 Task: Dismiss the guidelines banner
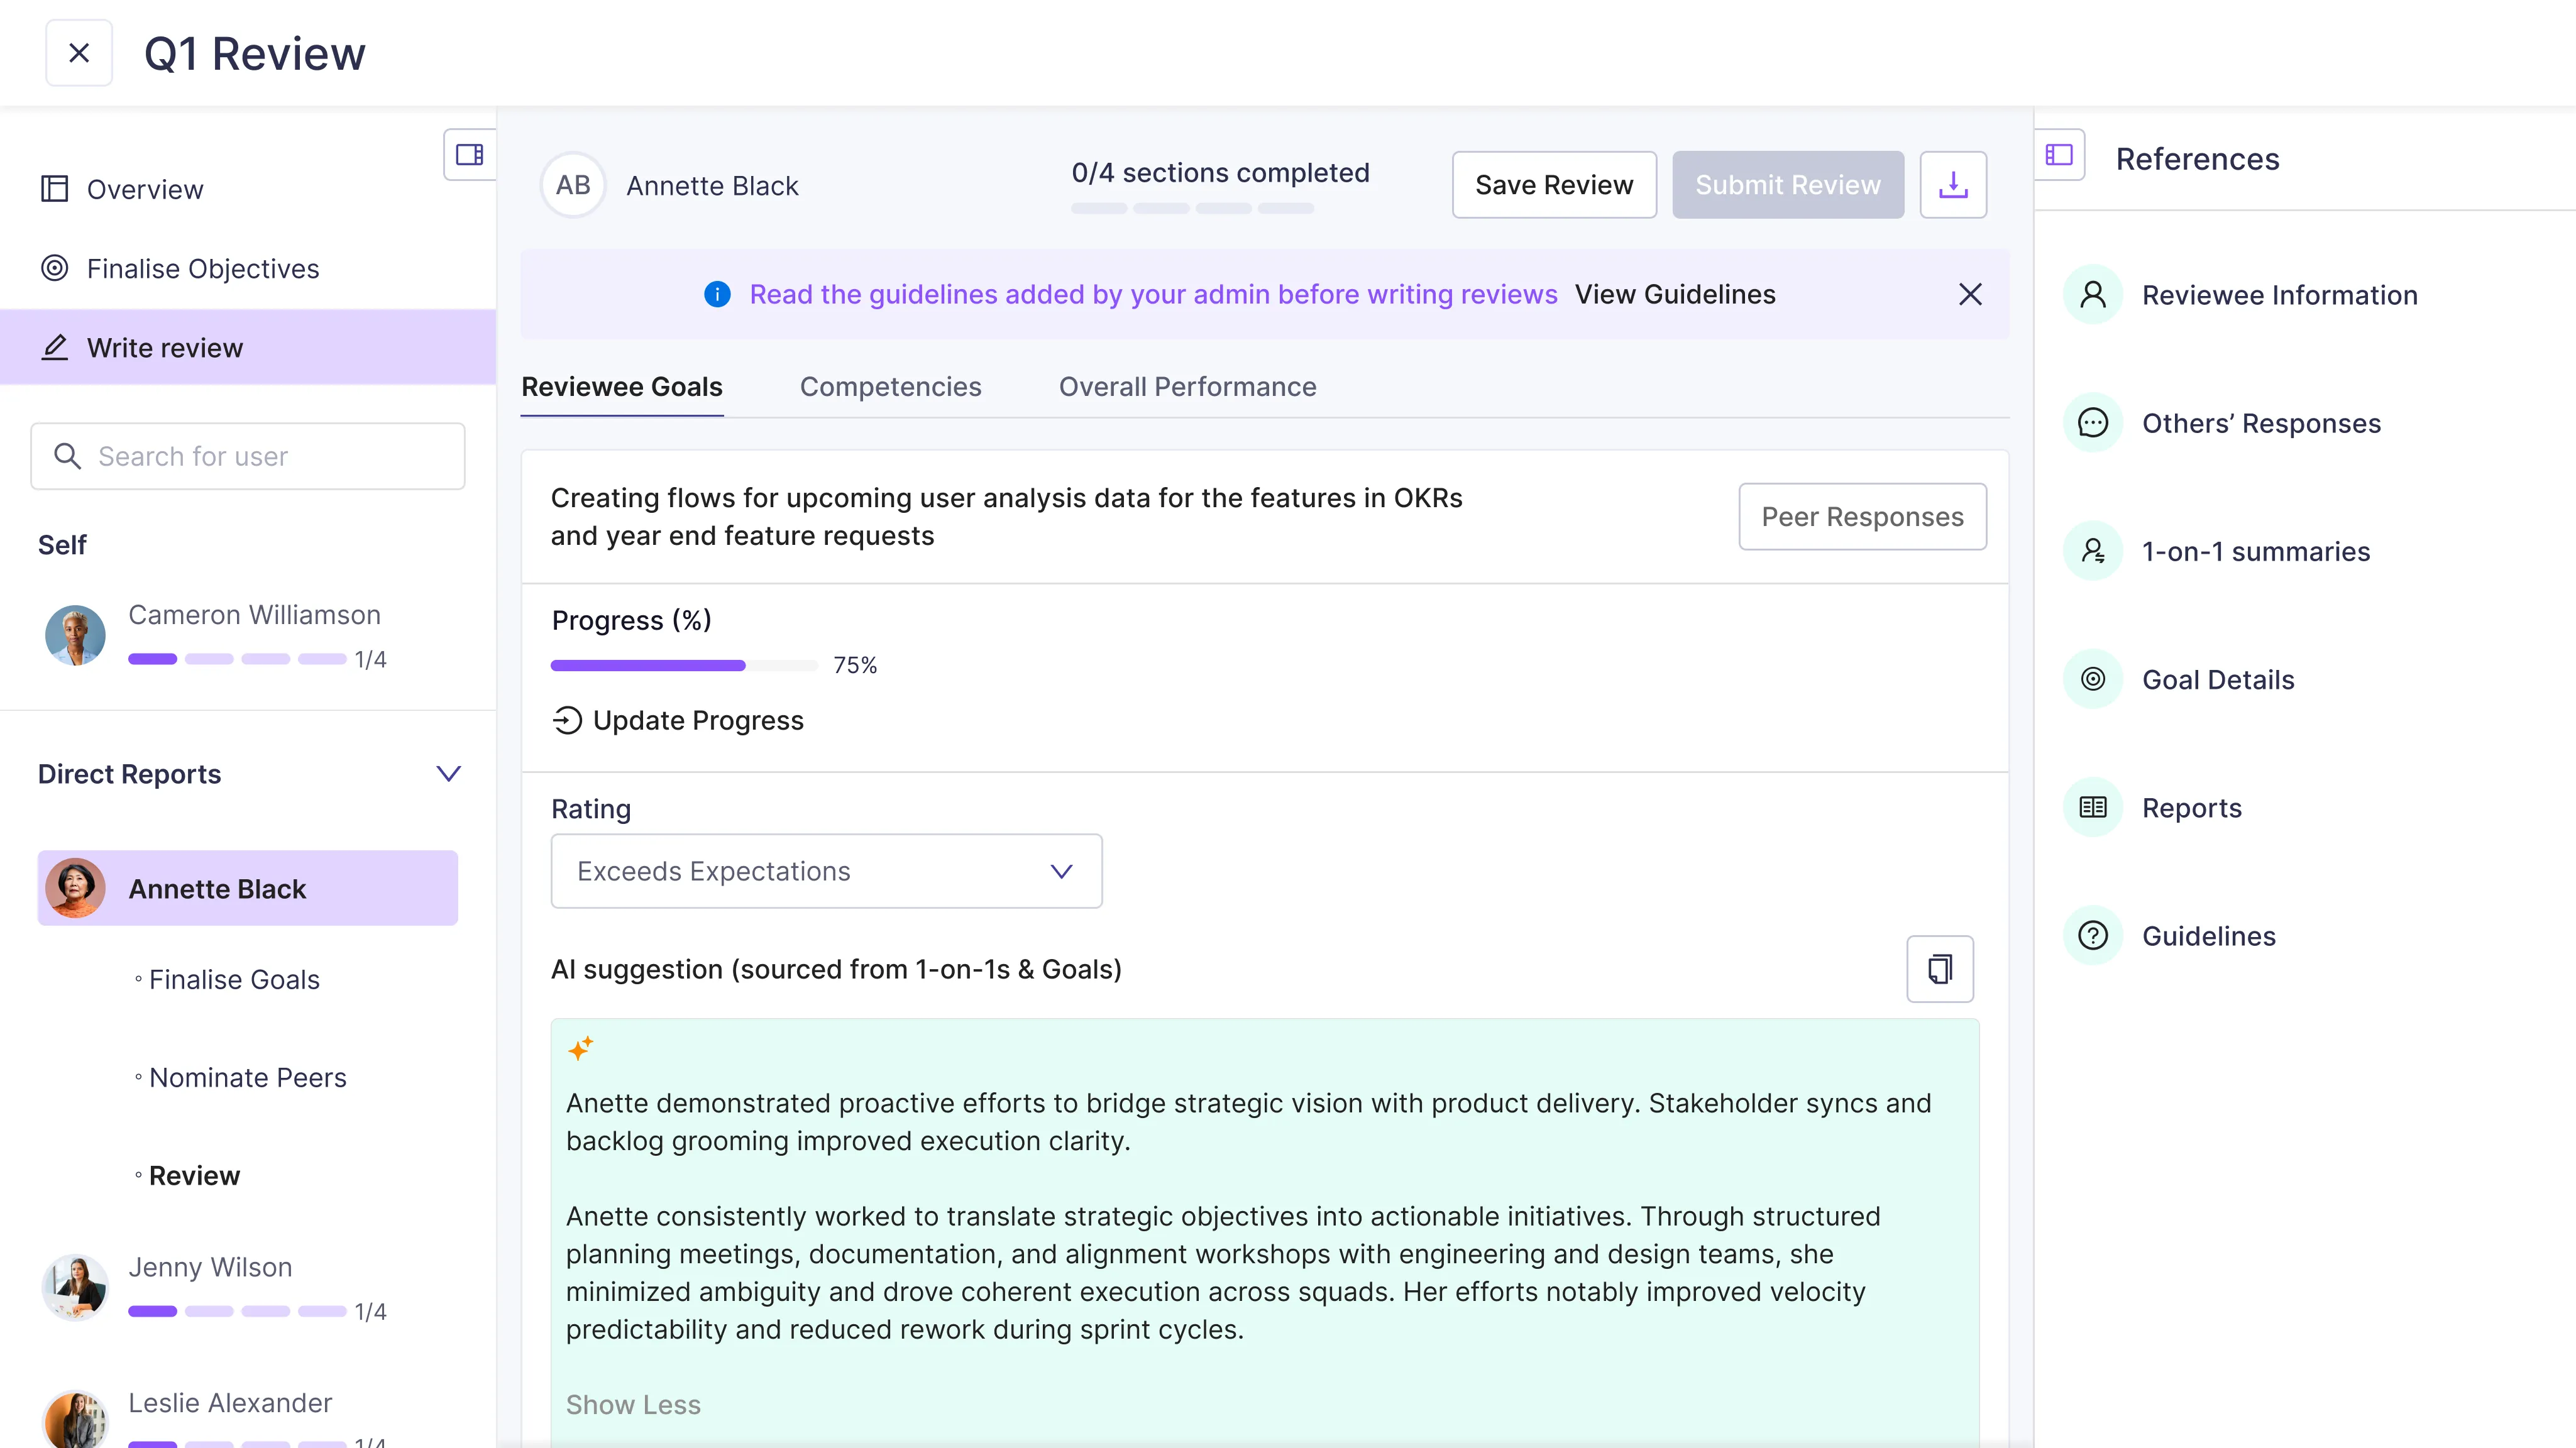point(1970,294)
